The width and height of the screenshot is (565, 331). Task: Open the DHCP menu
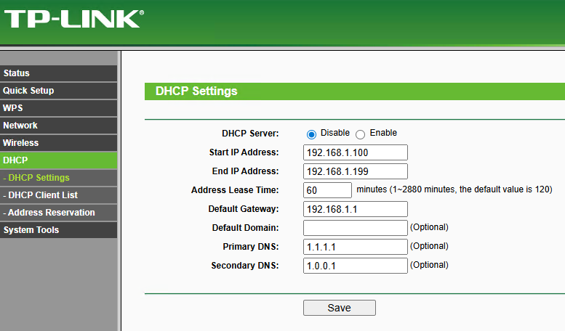tap(58, 160)
